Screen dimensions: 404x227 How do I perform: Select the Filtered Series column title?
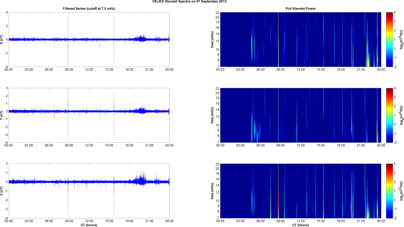(89, 9)
